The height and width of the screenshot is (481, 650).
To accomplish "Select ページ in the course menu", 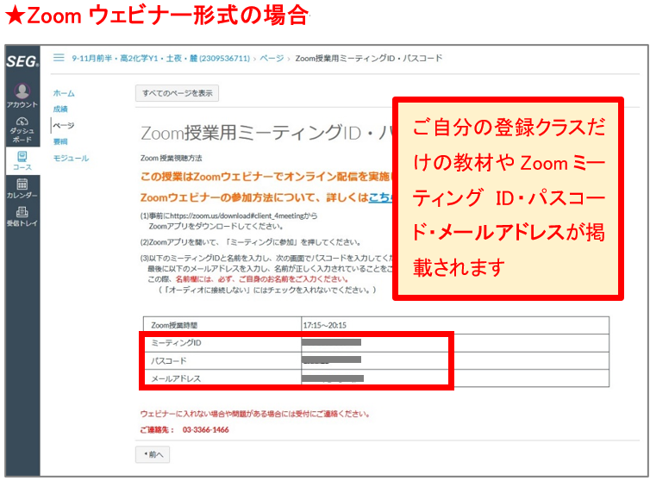I will tap(63, 126).
